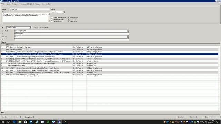Expand the Extra Field Onboarding Complete dropdown

tap(128, 31)
